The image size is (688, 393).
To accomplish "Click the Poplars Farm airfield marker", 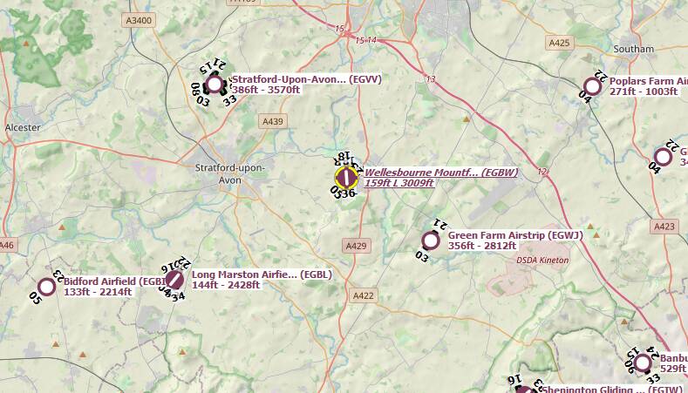I will tap(593, 86).
